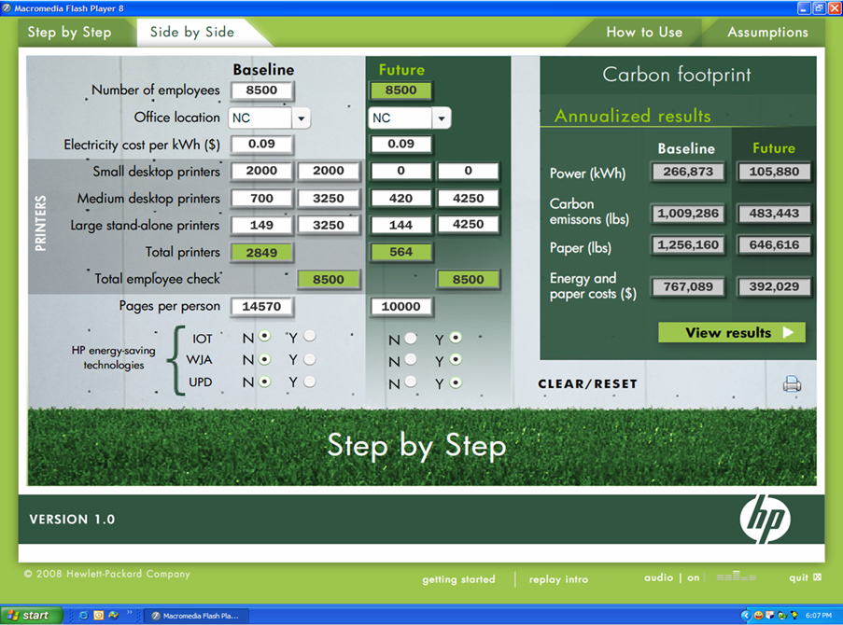This screenshot has height=625, width=843.
Task: Click Baseline Electricity cost per kWh field
Action: (261, 144)
